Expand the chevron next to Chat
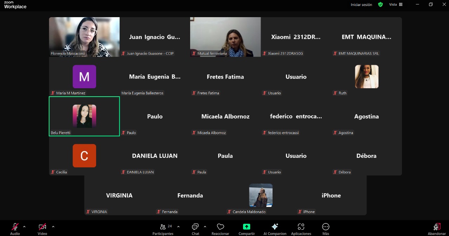 coord(205,227)
